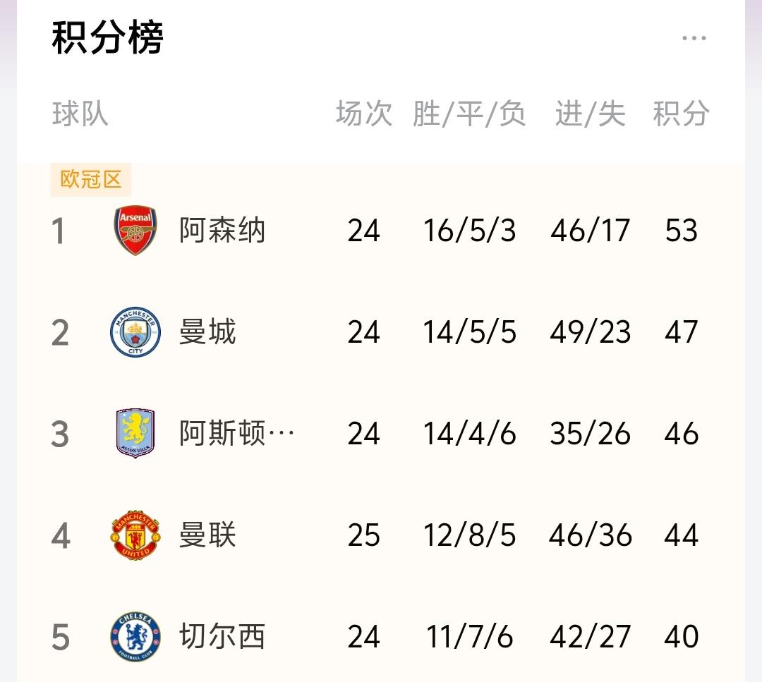762x682 pixels.
Task: Tap the Chelsea club crest
Action: (135, 636)
